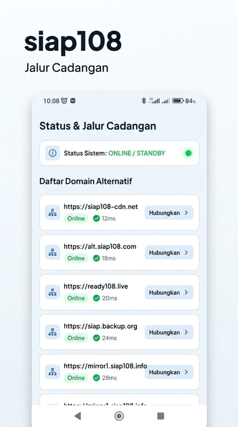Tap the battery icon showing 84%

pos(178,101)
